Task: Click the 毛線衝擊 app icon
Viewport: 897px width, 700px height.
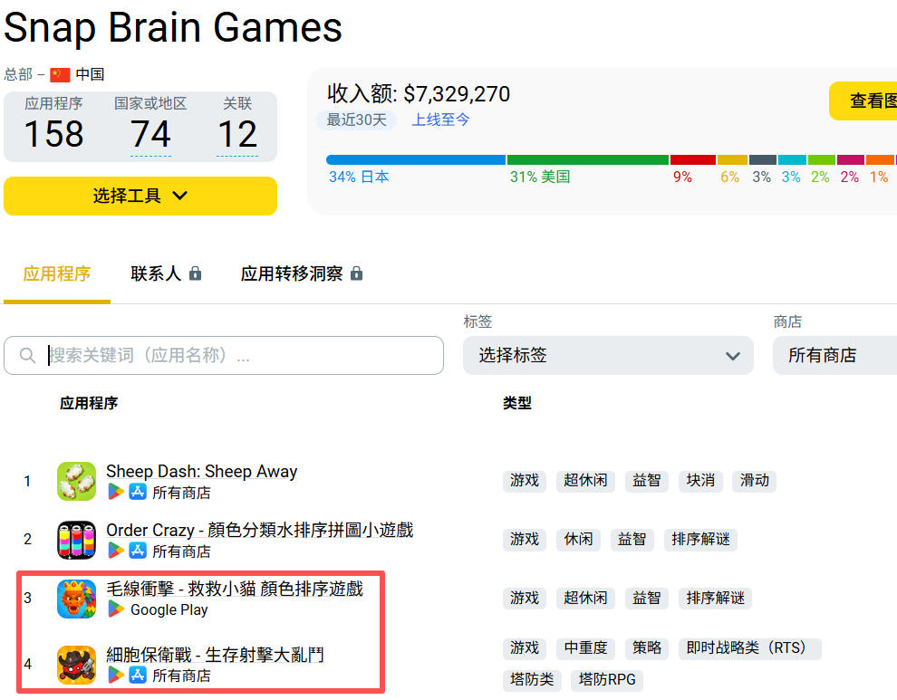Action: pos(76,599)
